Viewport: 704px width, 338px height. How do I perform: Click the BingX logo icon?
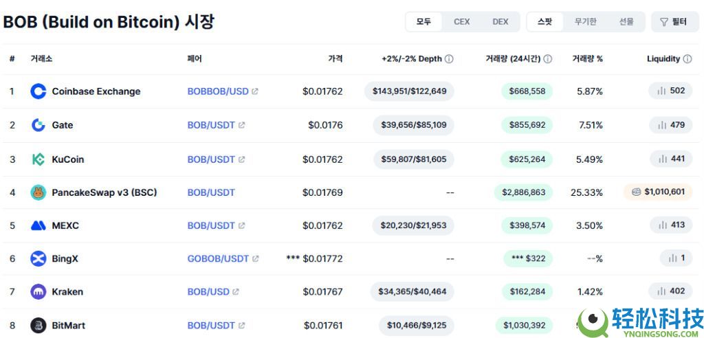pos(38,258)
